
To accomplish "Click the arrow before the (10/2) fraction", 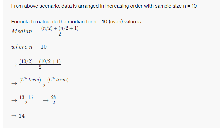I will click(x=14, y=65).
